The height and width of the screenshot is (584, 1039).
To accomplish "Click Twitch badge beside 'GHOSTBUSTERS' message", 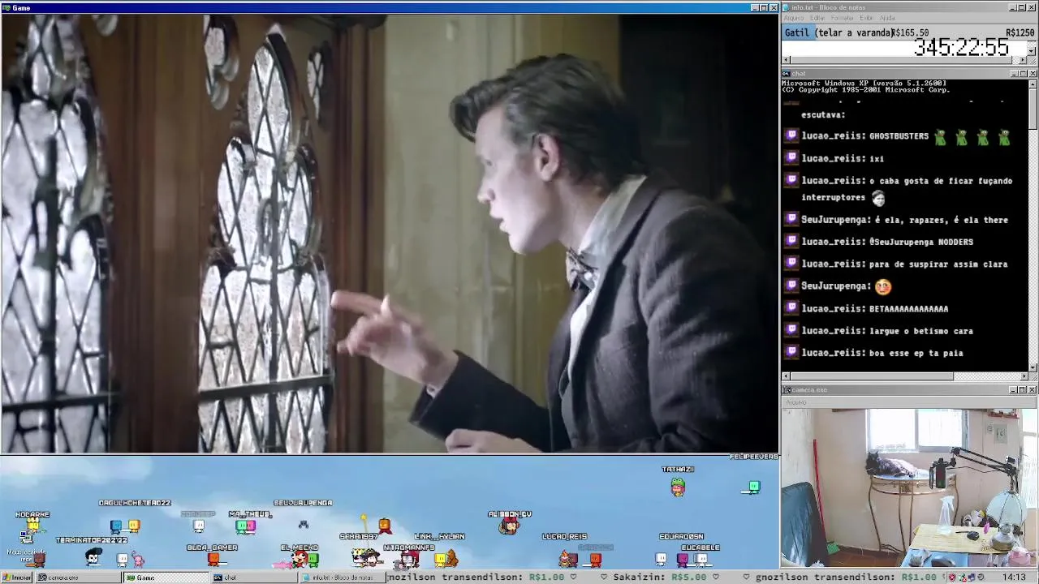I will pyautogui.click(x=791, y=136).
